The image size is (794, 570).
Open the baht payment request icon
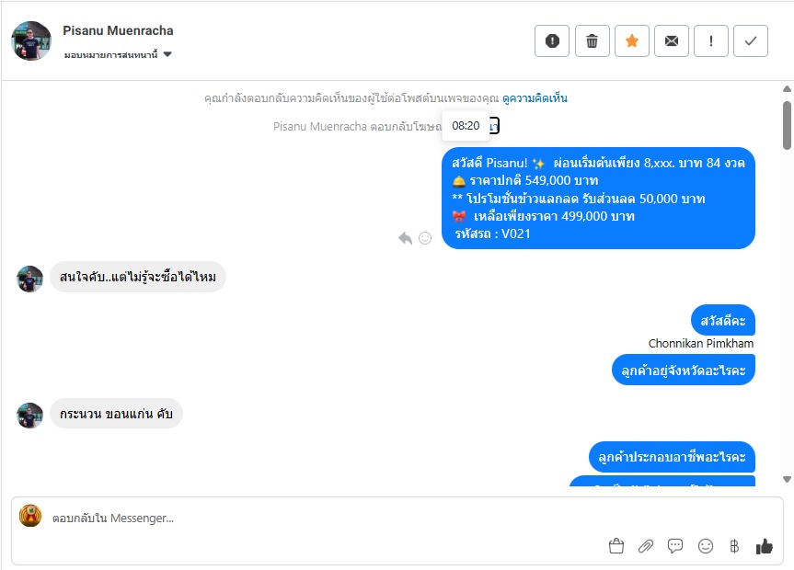point(734,546)
